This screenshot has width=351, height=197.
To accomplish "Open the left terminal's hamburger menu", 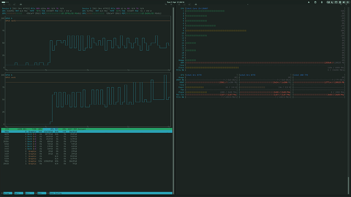I will tap(171, 4).
